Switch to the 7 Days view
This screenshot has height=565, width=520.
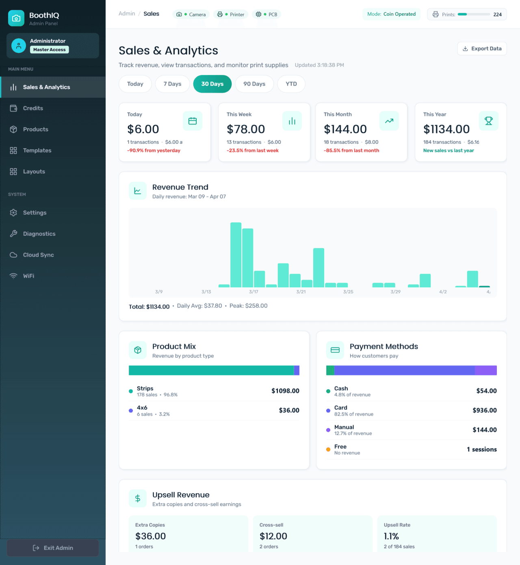click(172, 84)
